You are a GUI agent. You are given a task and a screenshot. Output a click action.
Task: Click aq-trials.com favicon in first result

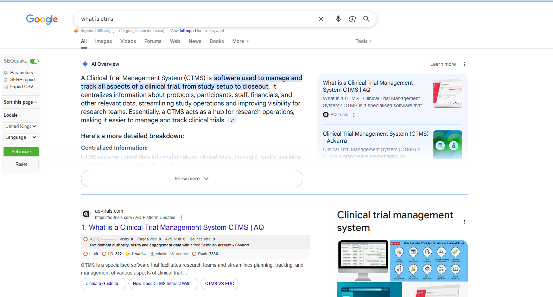(86, 214)
